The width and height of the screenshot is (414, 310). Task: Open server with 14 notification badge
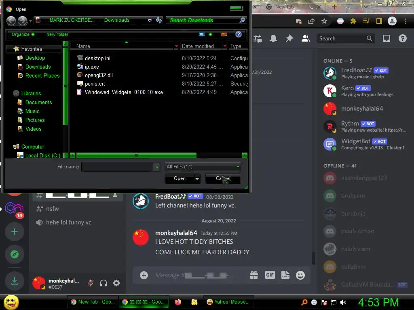click(x=15, y=209)
